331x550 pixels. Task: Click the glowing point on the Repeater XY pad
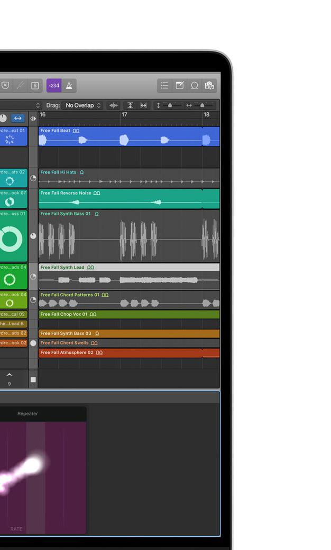pyautogui.click(x=33, y=465)
